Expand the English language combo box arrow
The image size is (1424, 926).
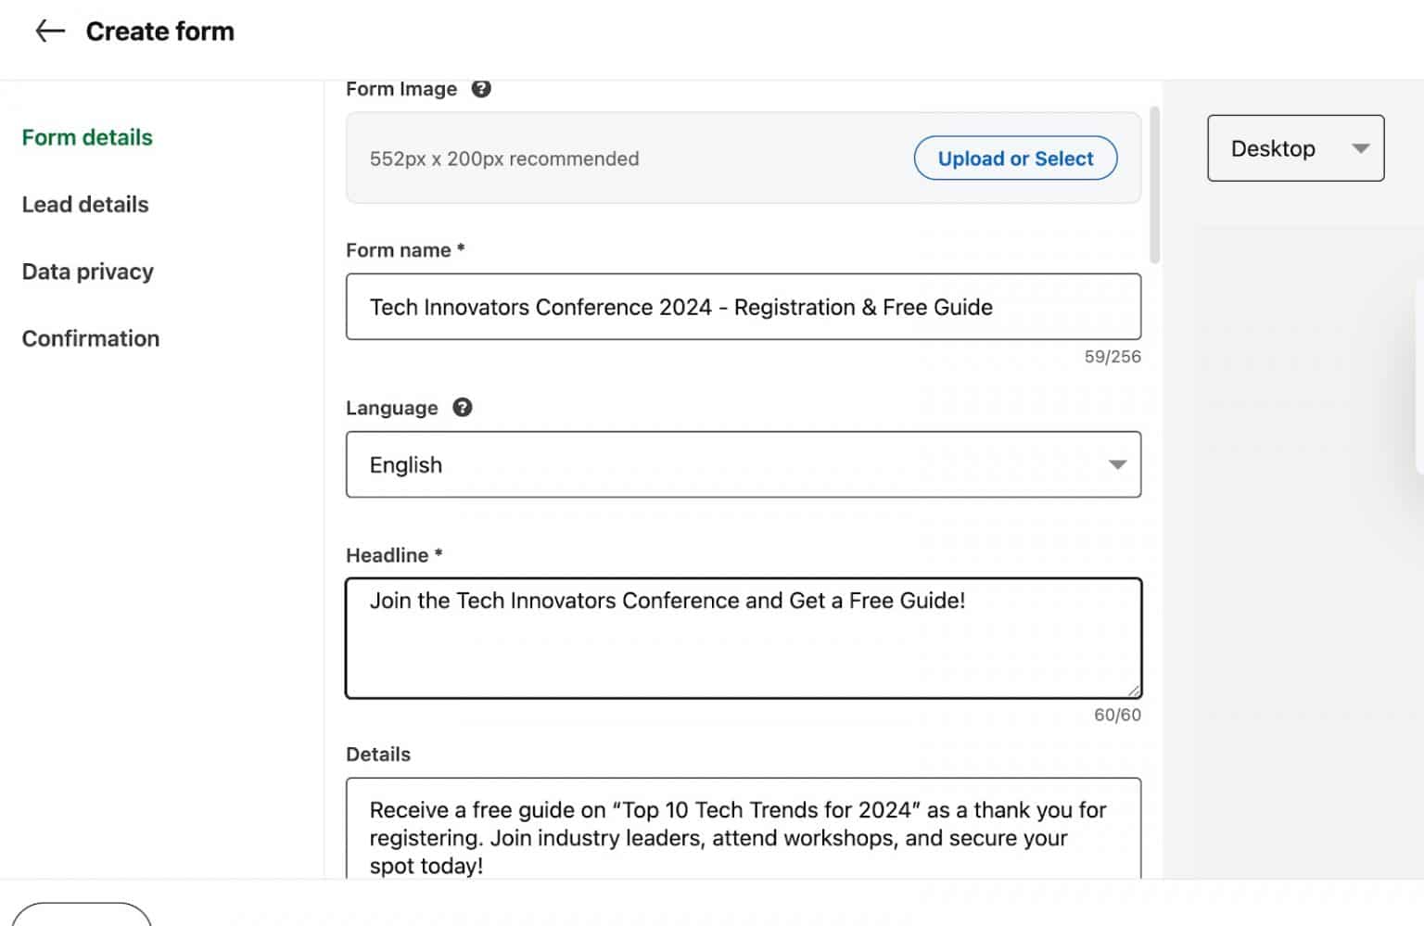click(x=1116, y=464)
